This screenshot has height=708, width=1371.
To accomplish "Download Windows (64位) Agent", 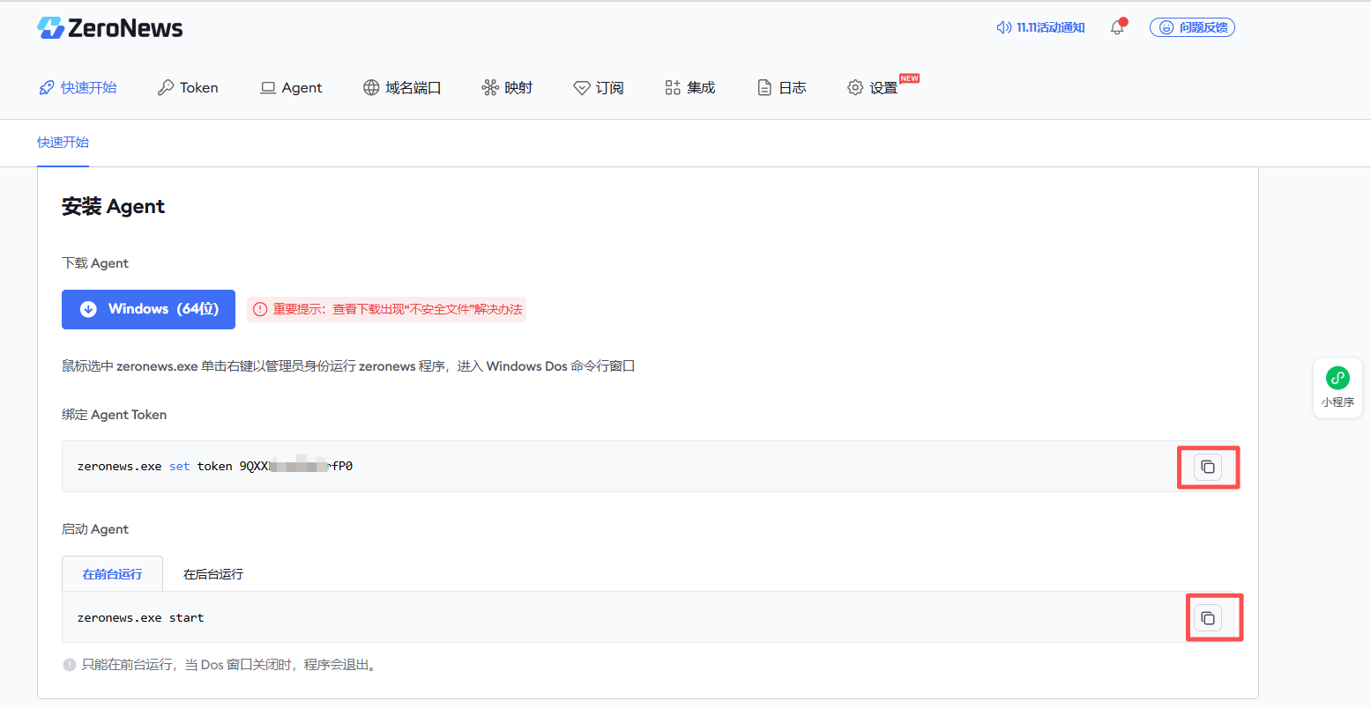I will tap(148, 309).
